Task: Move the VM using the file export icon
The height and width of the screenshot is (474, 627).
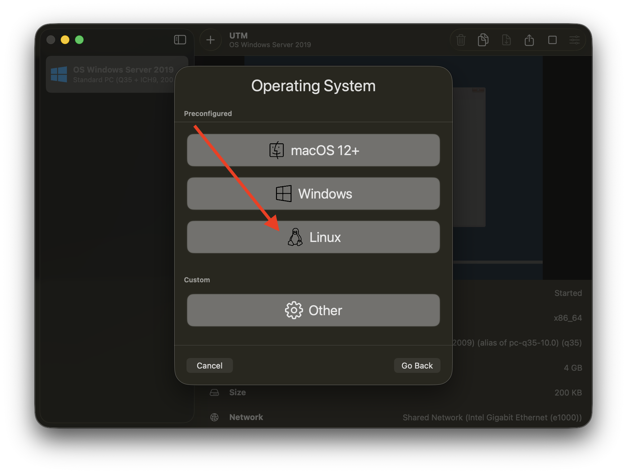Action: click(506, 40)
